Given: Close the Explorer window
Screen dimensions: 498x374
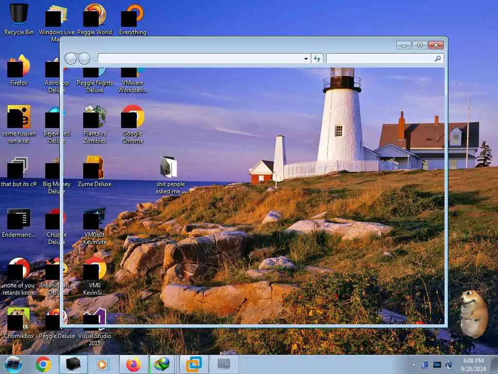Looking at the screenshot, I should [436, 45].
